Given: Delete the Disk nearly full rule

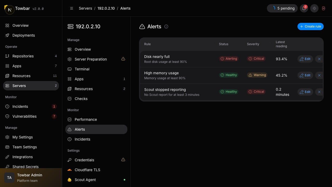Looking at the screenshot, I should (319, 59).
